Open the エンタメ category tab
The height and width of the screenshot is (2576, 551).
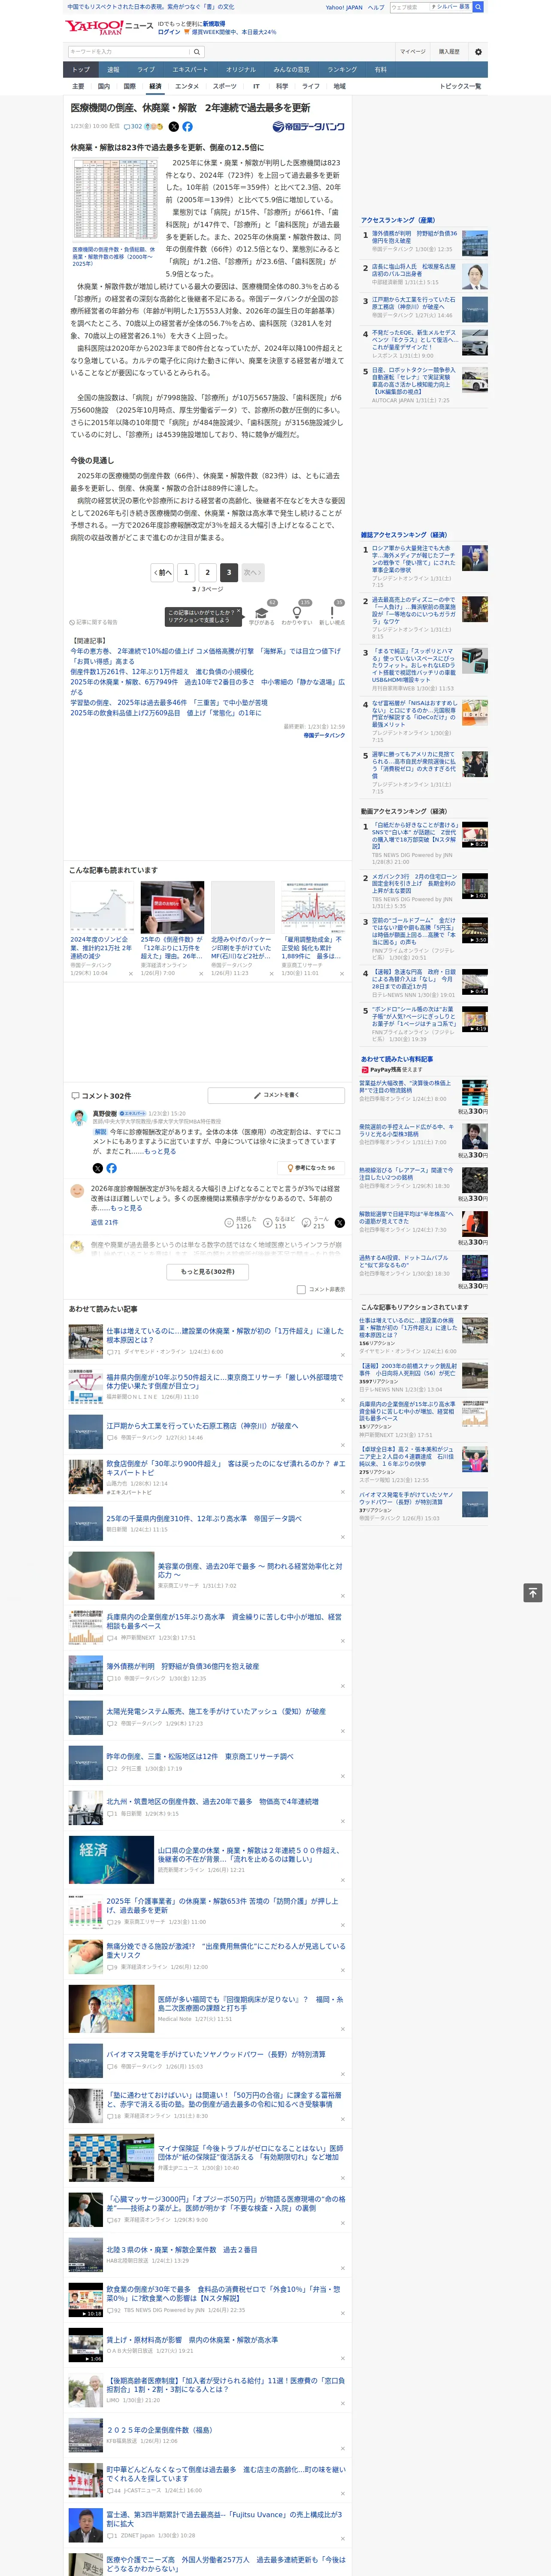point(187,86)
